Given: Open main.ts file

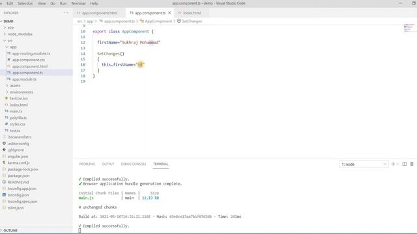Looking at the screenshot, I should coord(16,111).
